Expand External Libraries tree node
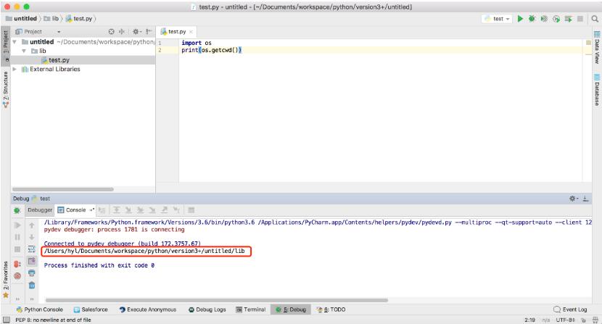602x324 pixels. click(16, 70)
